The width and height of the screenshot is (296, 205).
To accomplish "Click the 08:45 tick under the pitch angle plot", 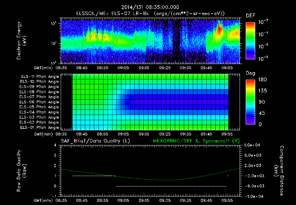I will pyautogui.click(x=82, y=134).
